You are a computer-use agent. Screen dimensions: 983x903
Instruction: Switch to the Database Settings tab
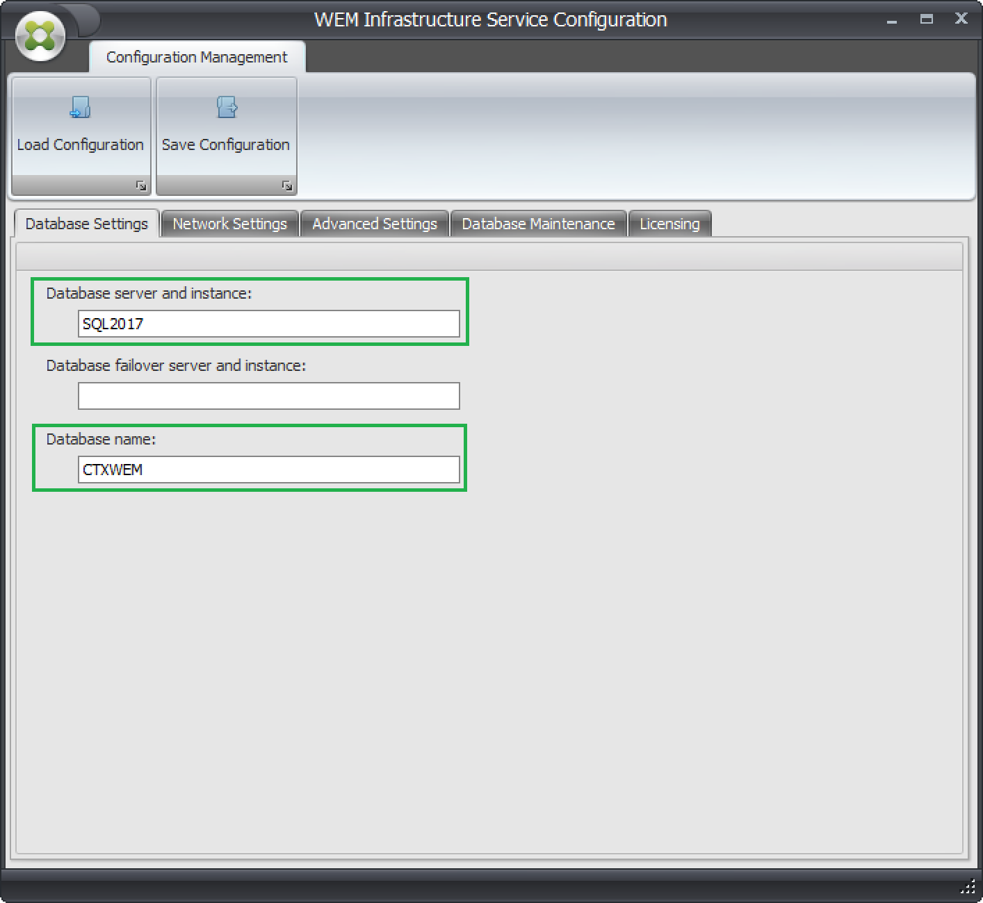coord(87,224)
